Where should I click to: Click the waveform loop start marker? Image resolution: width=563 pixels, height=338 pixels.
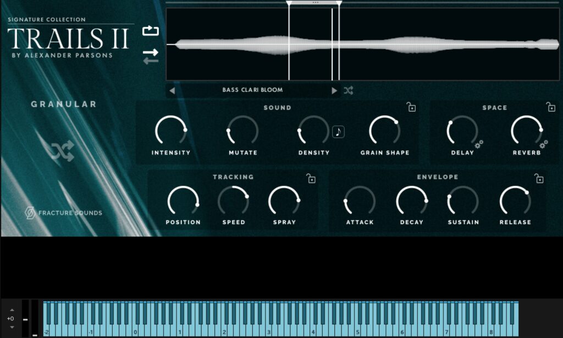tap(289, 3)
